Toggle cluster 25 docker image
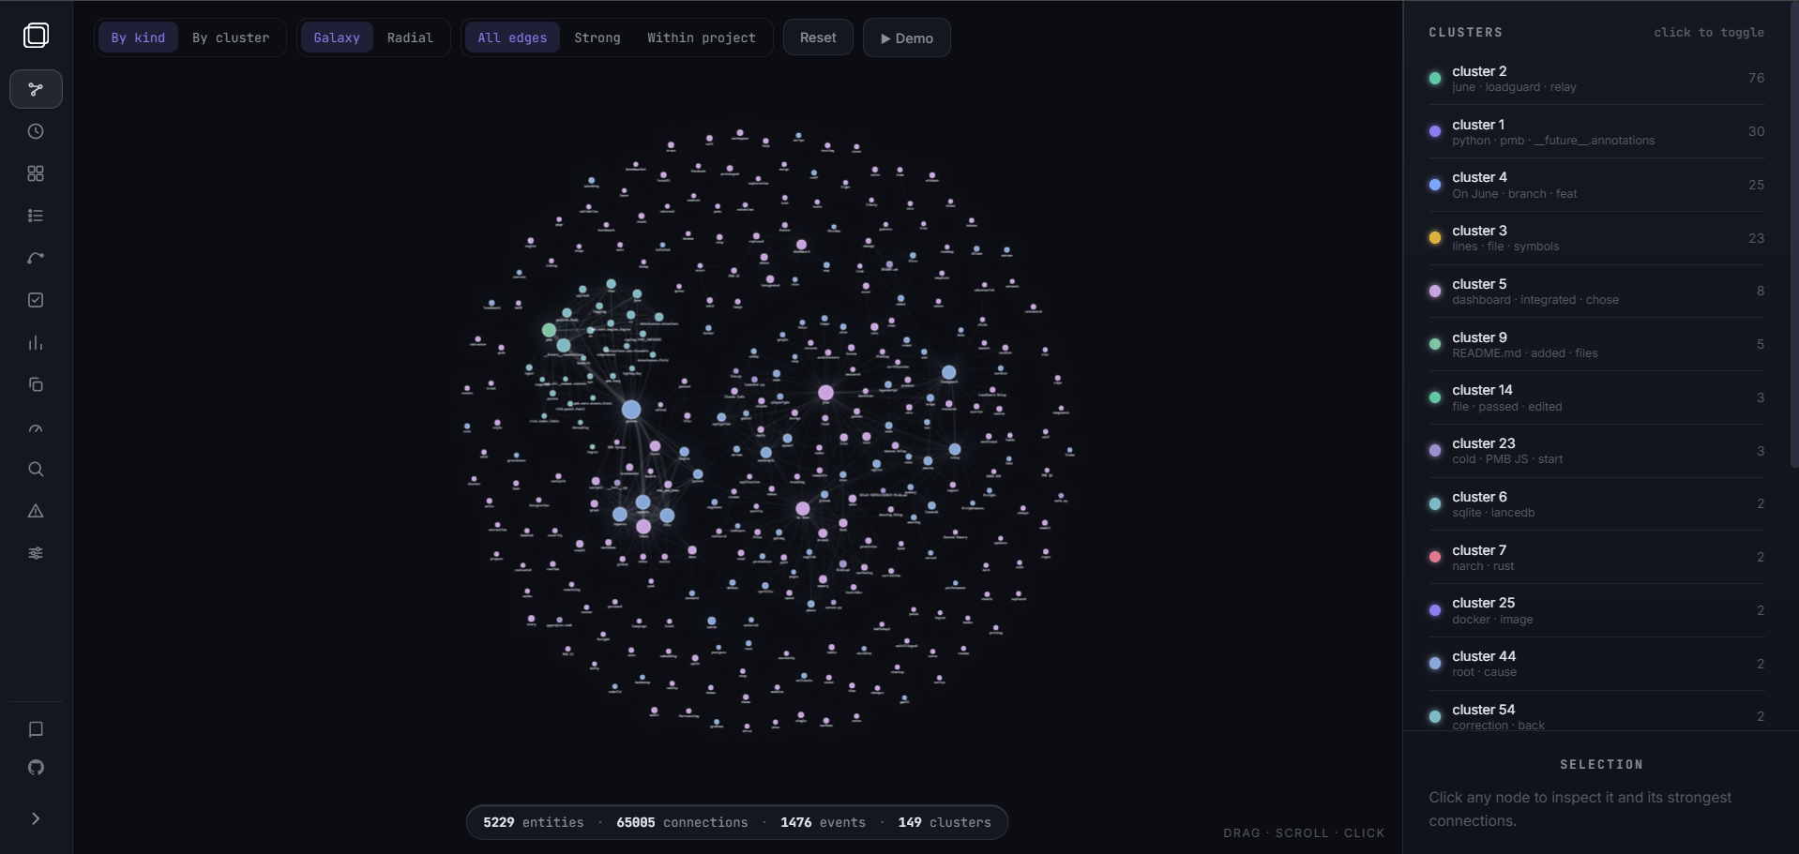The height and width of the screenshot is (854, 1799). pos(1596,610)
